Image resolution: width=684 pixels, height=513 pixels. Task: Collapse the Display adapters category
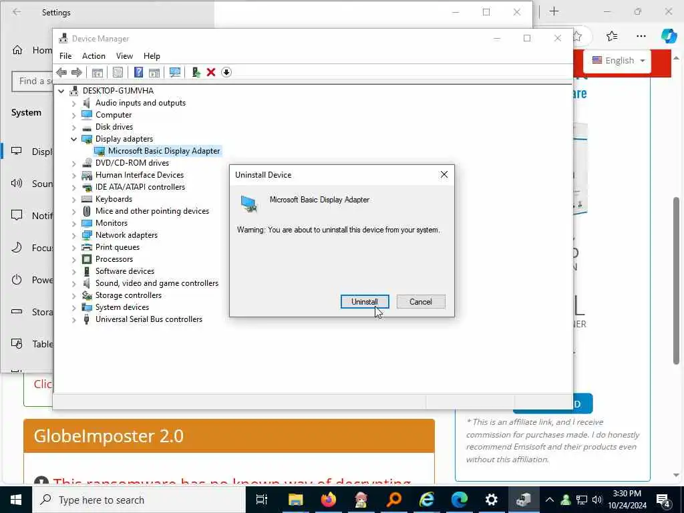pyautogui.click(x=73, y=139)
